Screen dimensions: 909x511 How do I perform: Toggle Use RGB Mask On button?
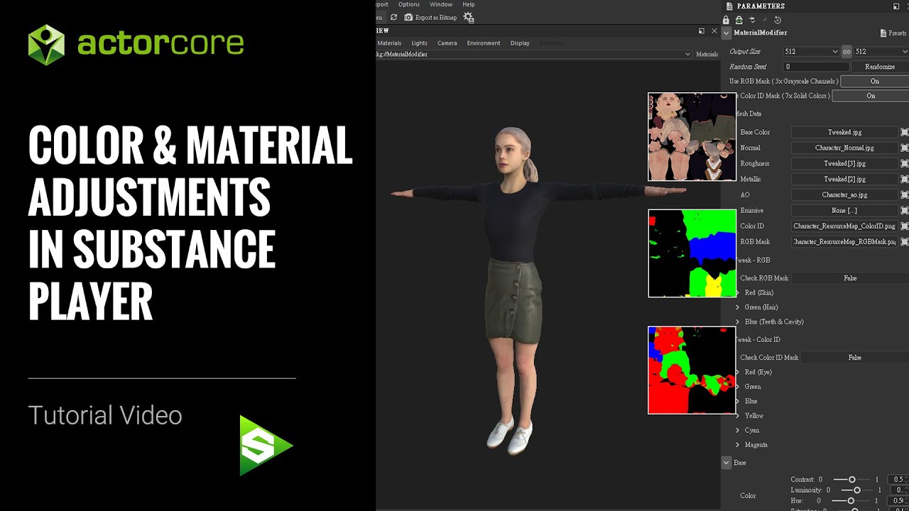point(874,82)
